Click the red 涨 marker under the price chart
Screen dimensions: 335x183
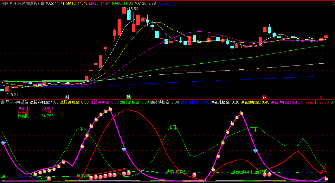point(265,97)
